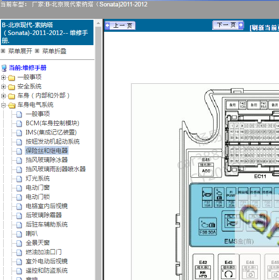Open 喇叭 page
This screenshot has width=279, height=280.
[x=32, y=233]
